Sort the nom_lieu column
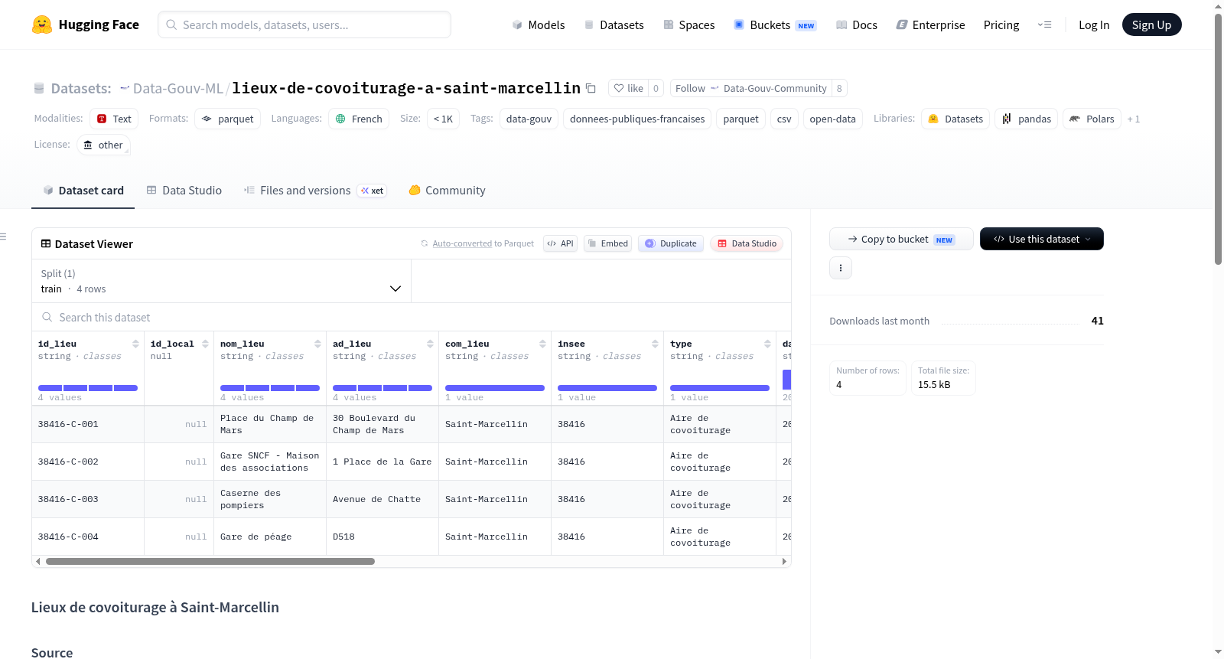Screen dimensions: 1224x659 pyautogui.click(x=317, y=344)
